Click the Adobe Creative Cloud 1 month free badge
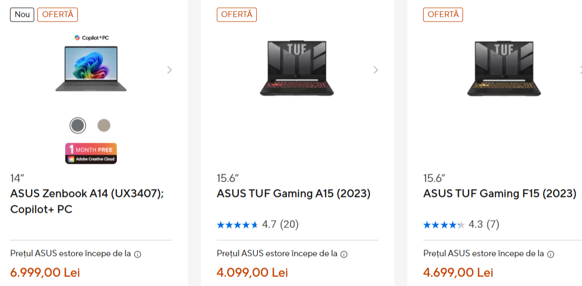Viewport: 582px width, 286px height. pyautogui.click(x=91, y=153)
